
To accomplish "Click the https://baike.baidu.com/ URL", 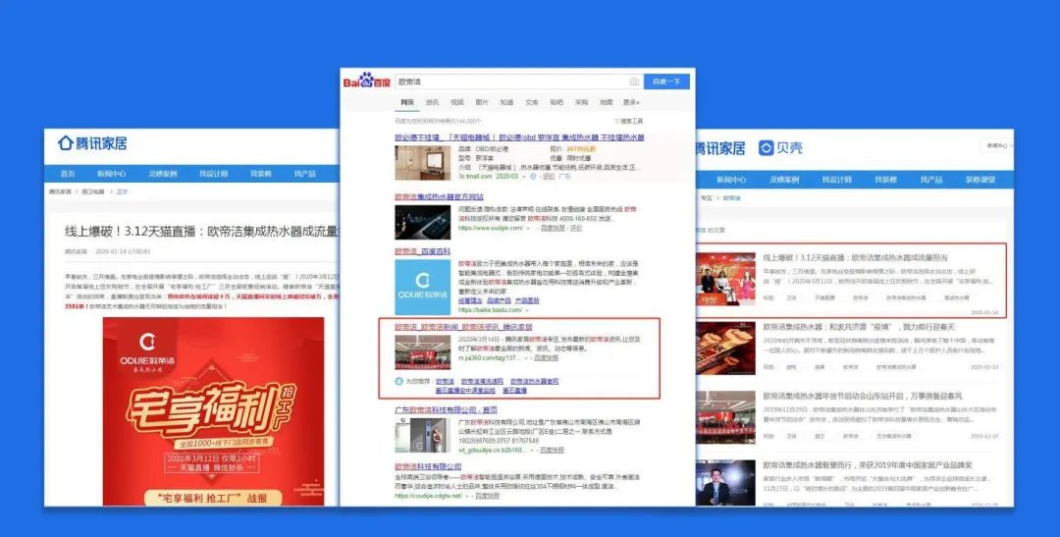I will click(x=490, y=310).
